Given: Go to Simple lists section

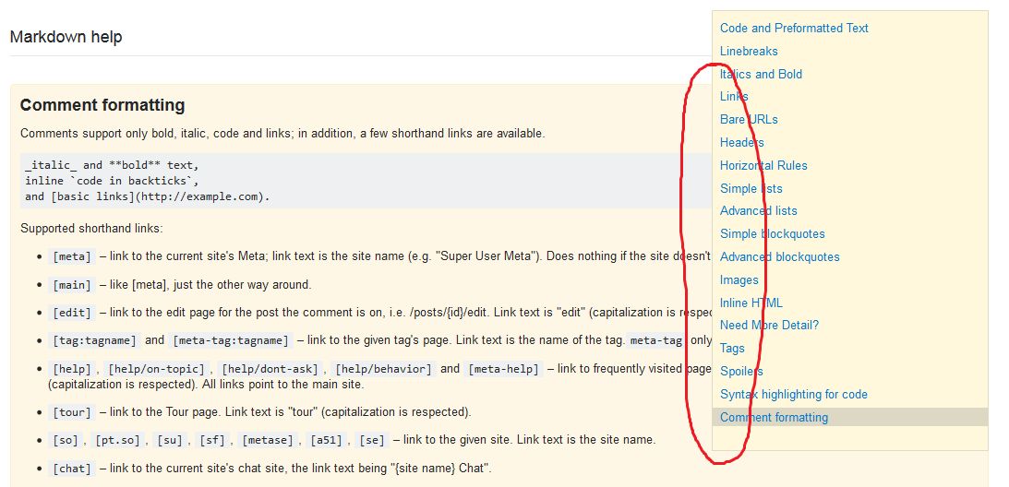Looking at the screenshot, I should (x=751, y=188).
